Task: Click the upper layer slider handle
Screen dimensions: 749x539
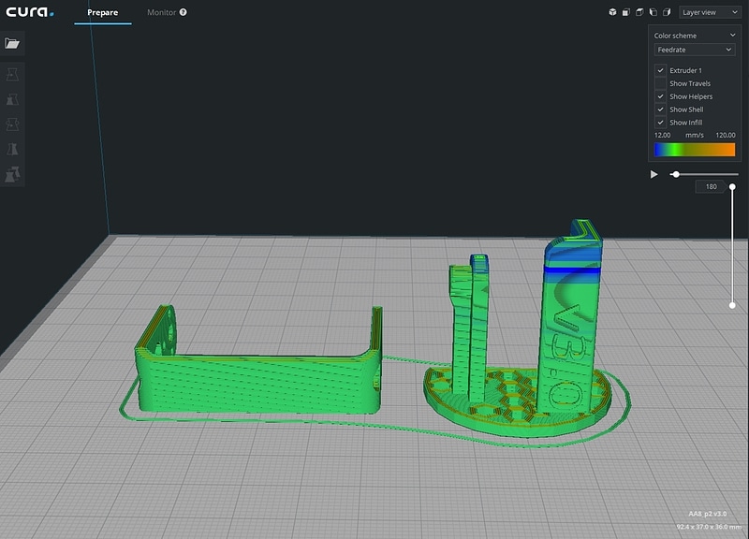Action: 732,186
